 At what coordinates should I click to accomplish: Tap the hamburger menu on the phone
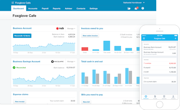click(x=144, y=38)
